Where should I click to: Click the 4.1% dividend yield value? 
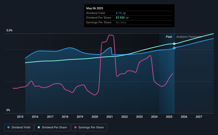click(x=119, y=13)
